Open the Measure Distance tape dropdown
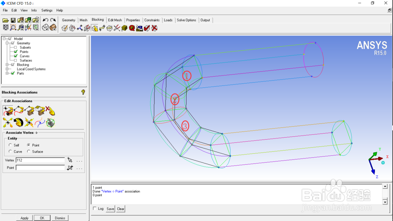This screenshot has width=393, height=221. point(21,28)
